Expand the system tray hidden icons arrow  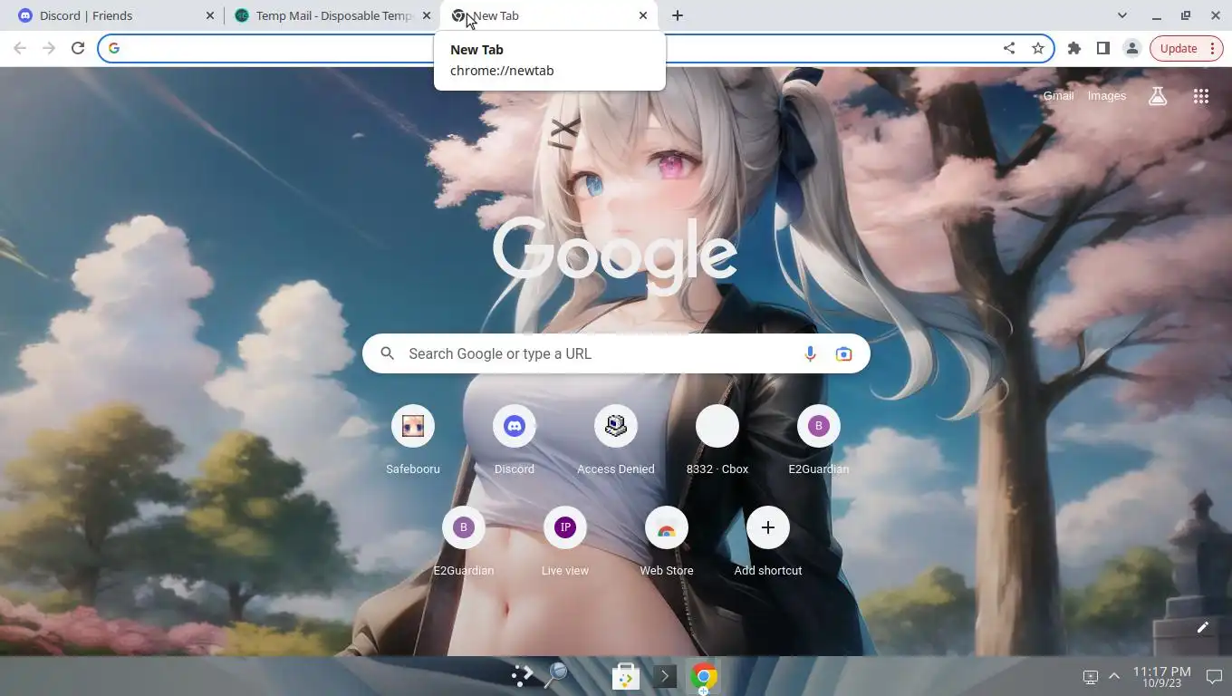(x=1114, y=676)
